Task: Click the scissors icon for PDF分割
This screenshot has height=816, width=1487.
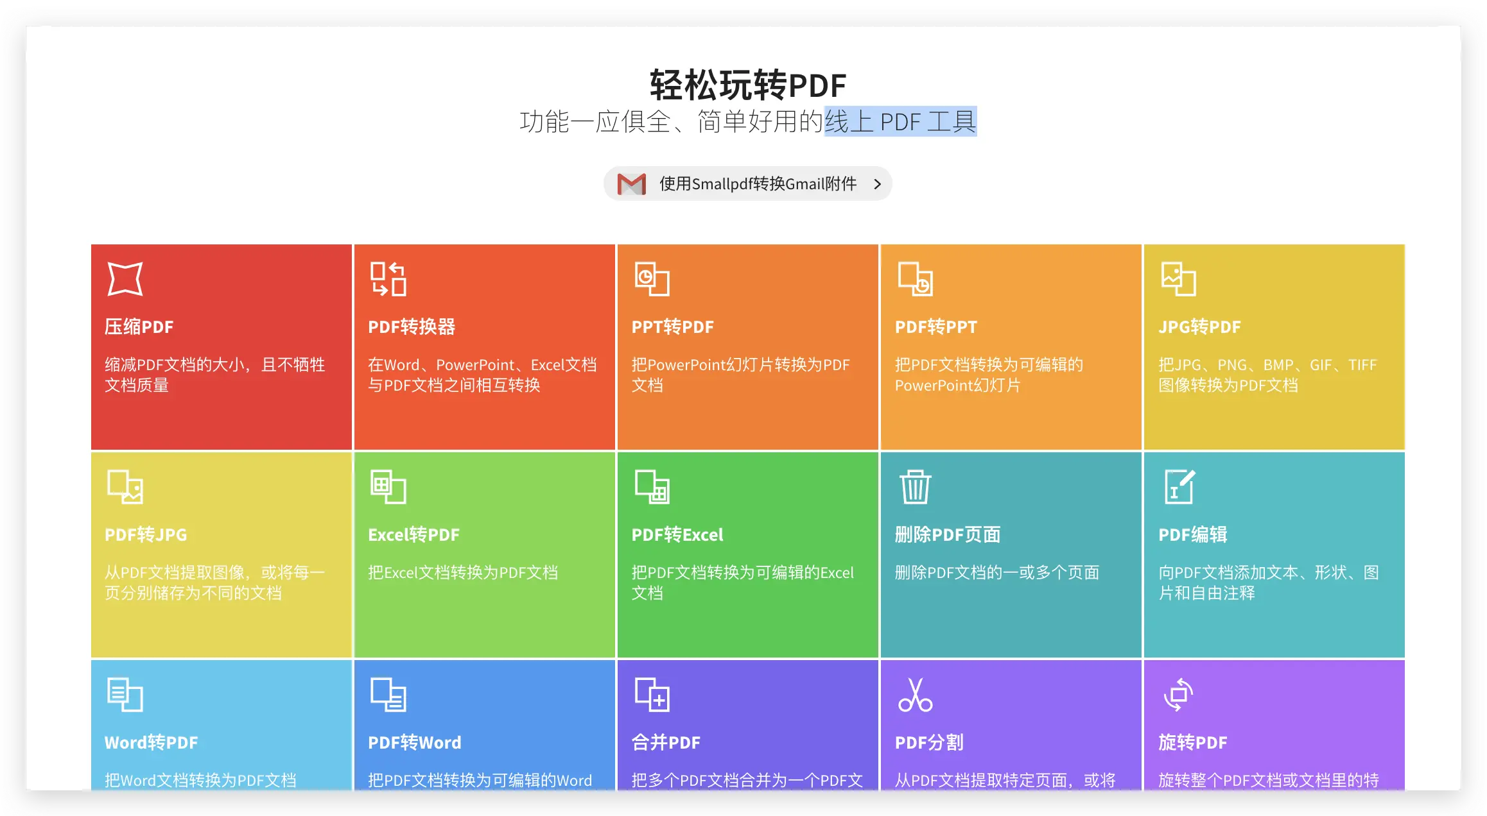Action: [915, 695]
